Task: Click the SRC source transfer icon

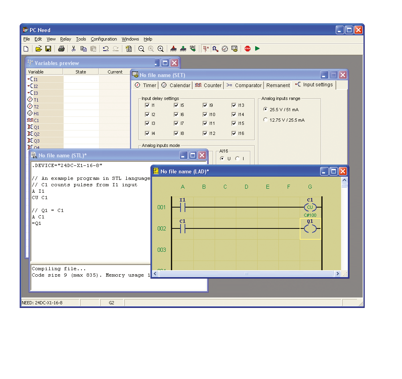Action: click(x=193, y=49)
